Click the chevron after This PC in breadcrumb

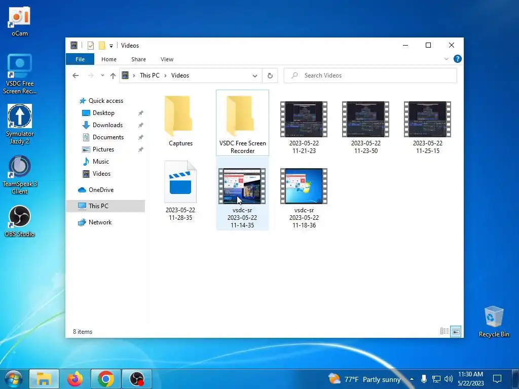(165, 76)
